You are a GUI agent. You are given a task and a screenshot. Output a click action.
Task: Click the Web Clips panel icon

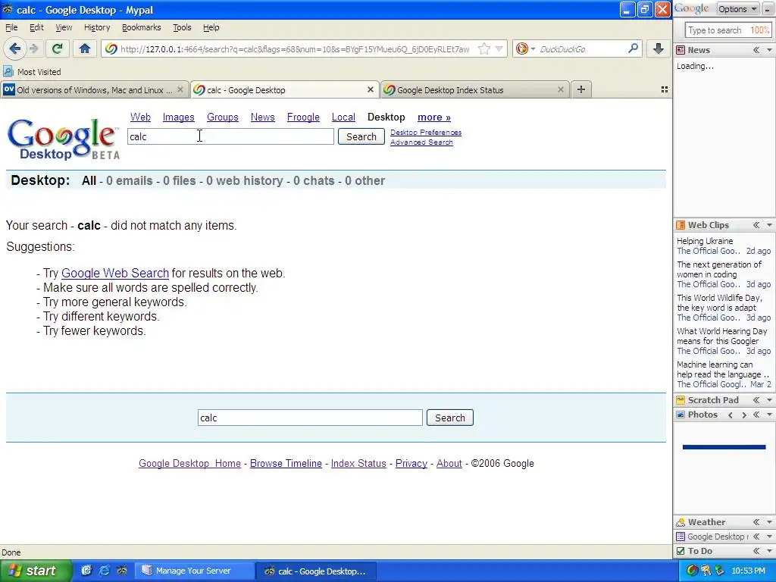tap(681, 225)
